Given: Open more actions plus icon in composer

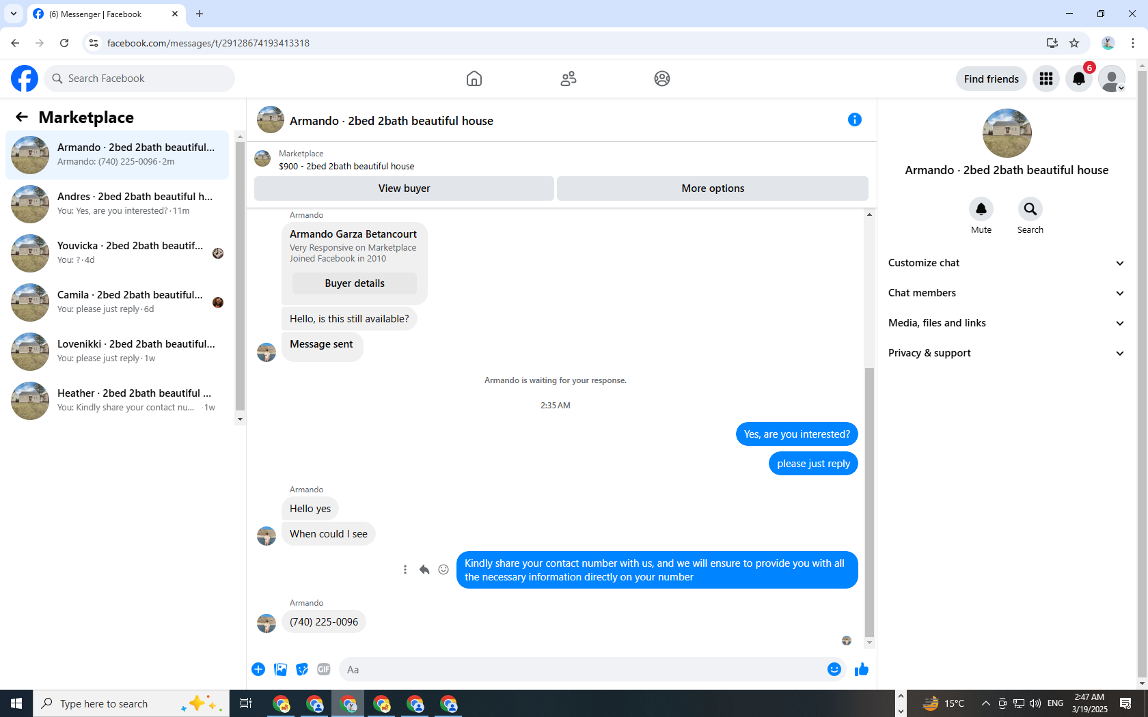Looking at the screenshot, I should coord(258,669).
